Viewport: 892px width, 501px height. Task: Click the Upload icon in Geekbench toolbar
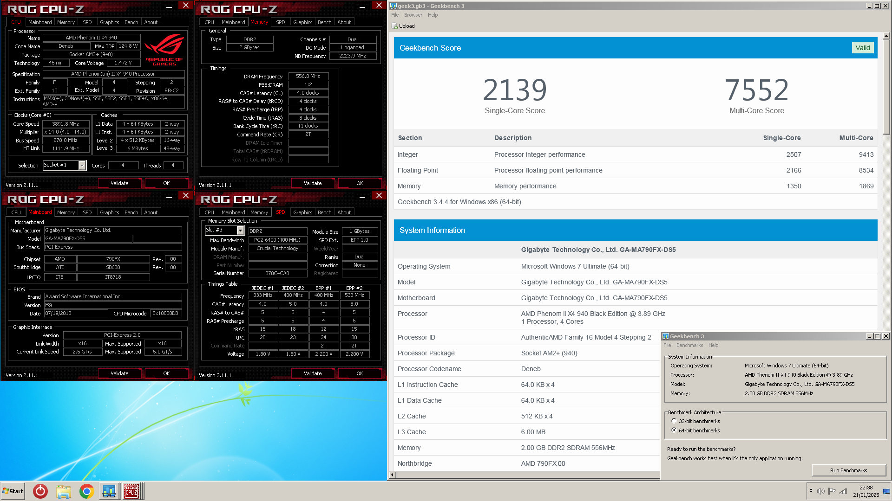pos(394,26)
